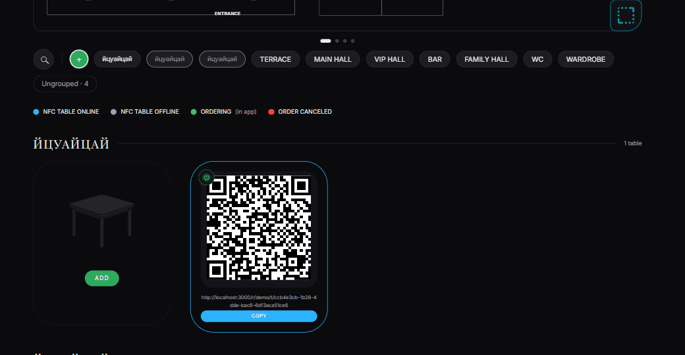Click the QR code image
Viewport: 685px width, 355px height.
[259, 227]
